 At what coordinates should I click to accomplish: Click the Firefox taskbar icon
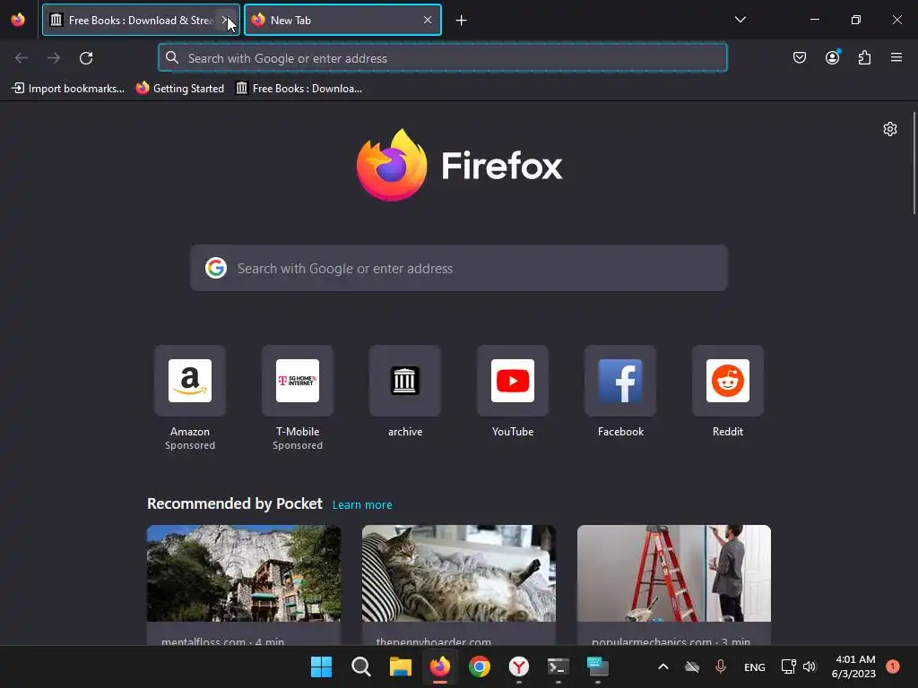(439, 666)
